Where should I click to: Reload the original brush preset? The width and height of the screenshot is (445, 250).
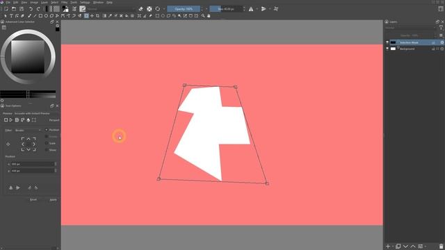click(x=158, y=9)
